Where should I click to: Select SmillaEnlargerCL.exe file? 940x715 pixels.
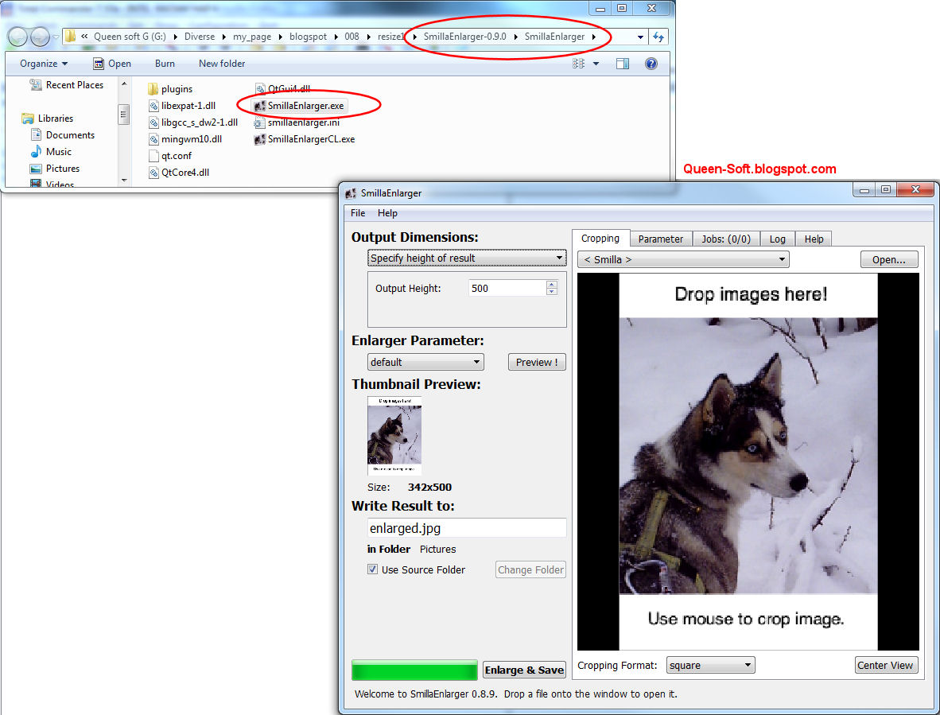tap(305, 139)
